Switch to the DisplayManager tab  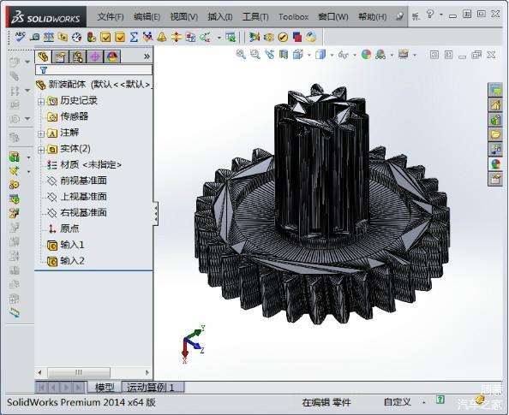point(112,56)
